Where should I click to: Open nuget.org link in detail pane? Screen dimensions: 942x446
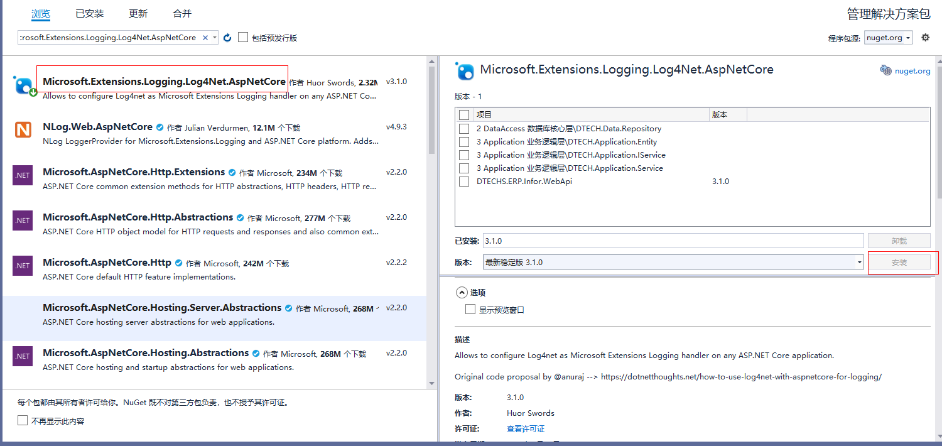coord(912,71)
